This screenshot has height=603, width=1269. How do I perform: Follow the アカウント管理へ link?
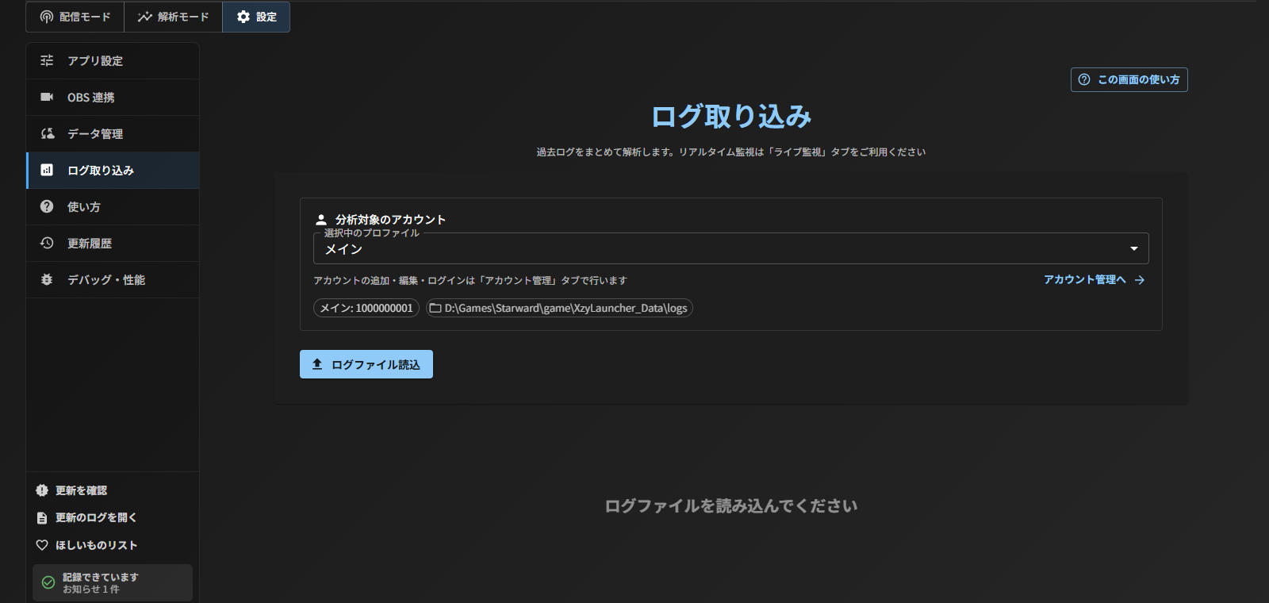click(1095, 280)
